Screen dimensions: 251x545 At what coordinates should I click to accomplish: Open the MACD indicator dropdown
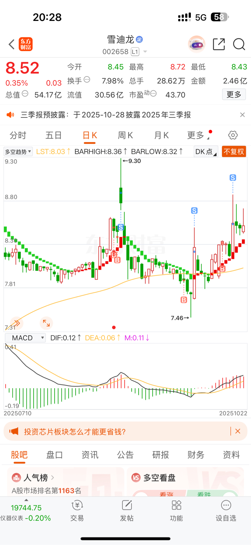click(25, 338)
